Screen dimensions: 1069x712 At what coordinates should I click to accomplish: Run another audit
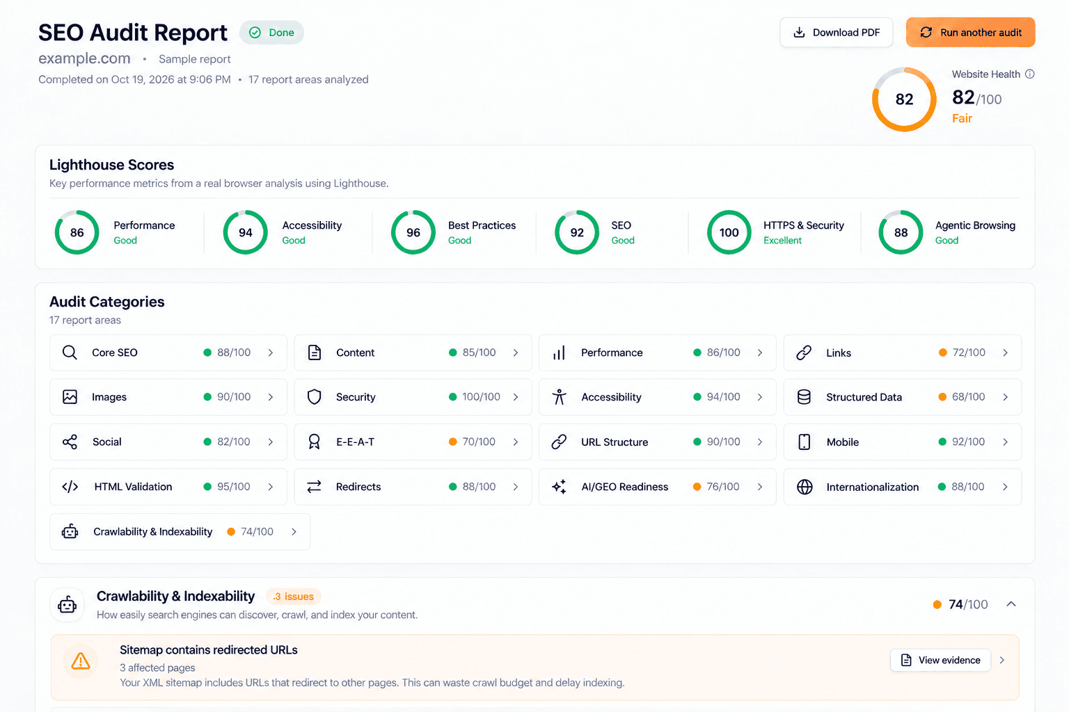970,33
